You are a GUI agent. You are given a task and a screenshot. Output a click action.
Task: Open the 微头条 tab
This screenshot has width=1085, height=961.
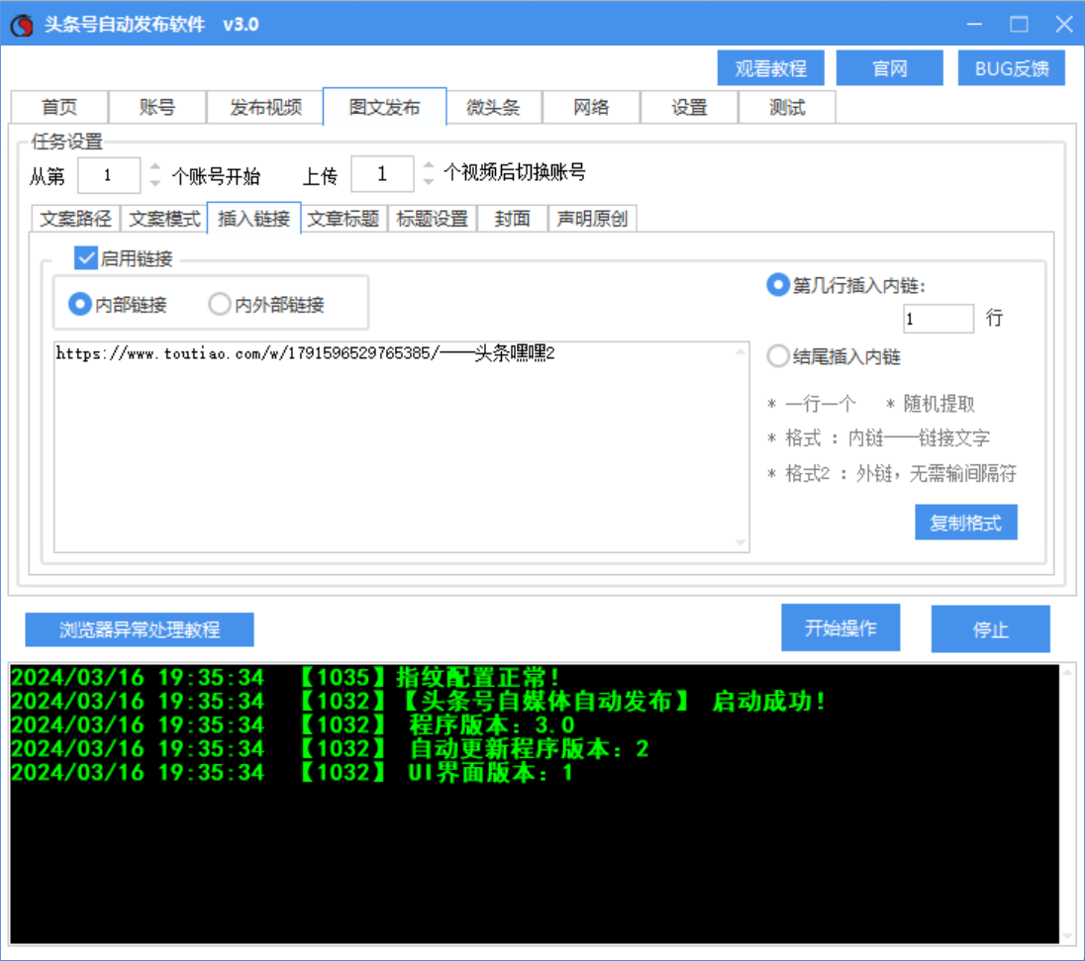click(493, 107)
